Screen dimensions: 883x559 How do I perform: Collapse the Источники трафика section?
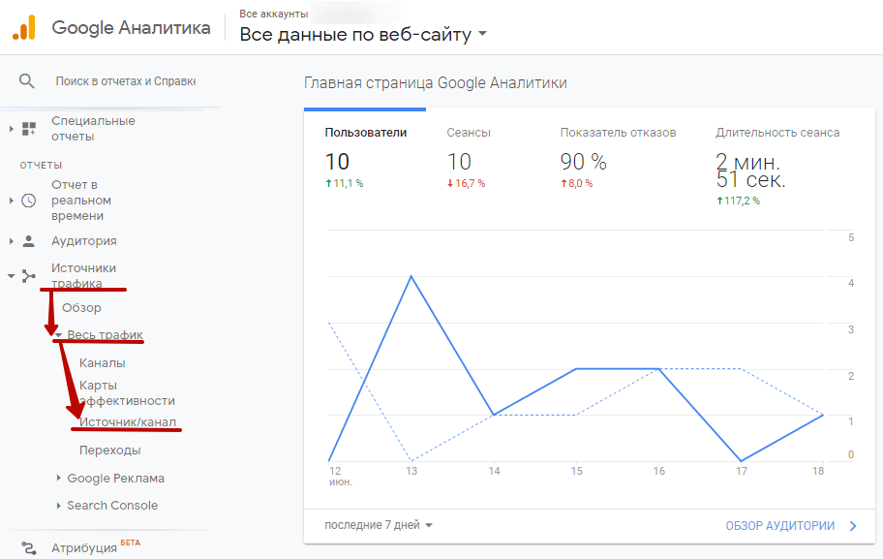tap(11, 276)
